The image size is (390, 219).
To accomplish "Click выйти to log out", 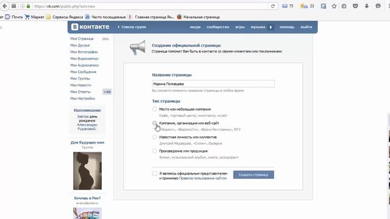I will tap(307, 27).
